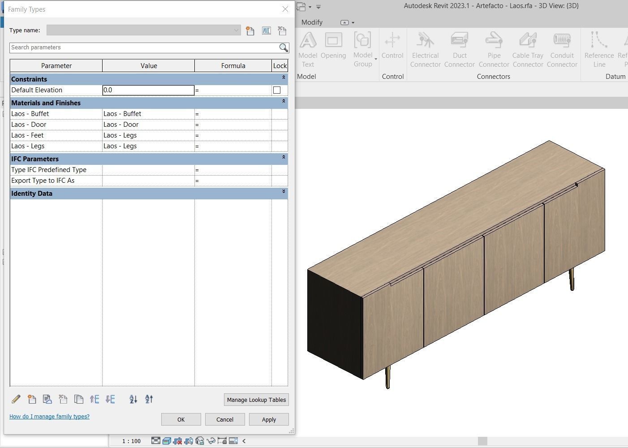
Task: Click the Apply button
Action: [x=269, y=419]
